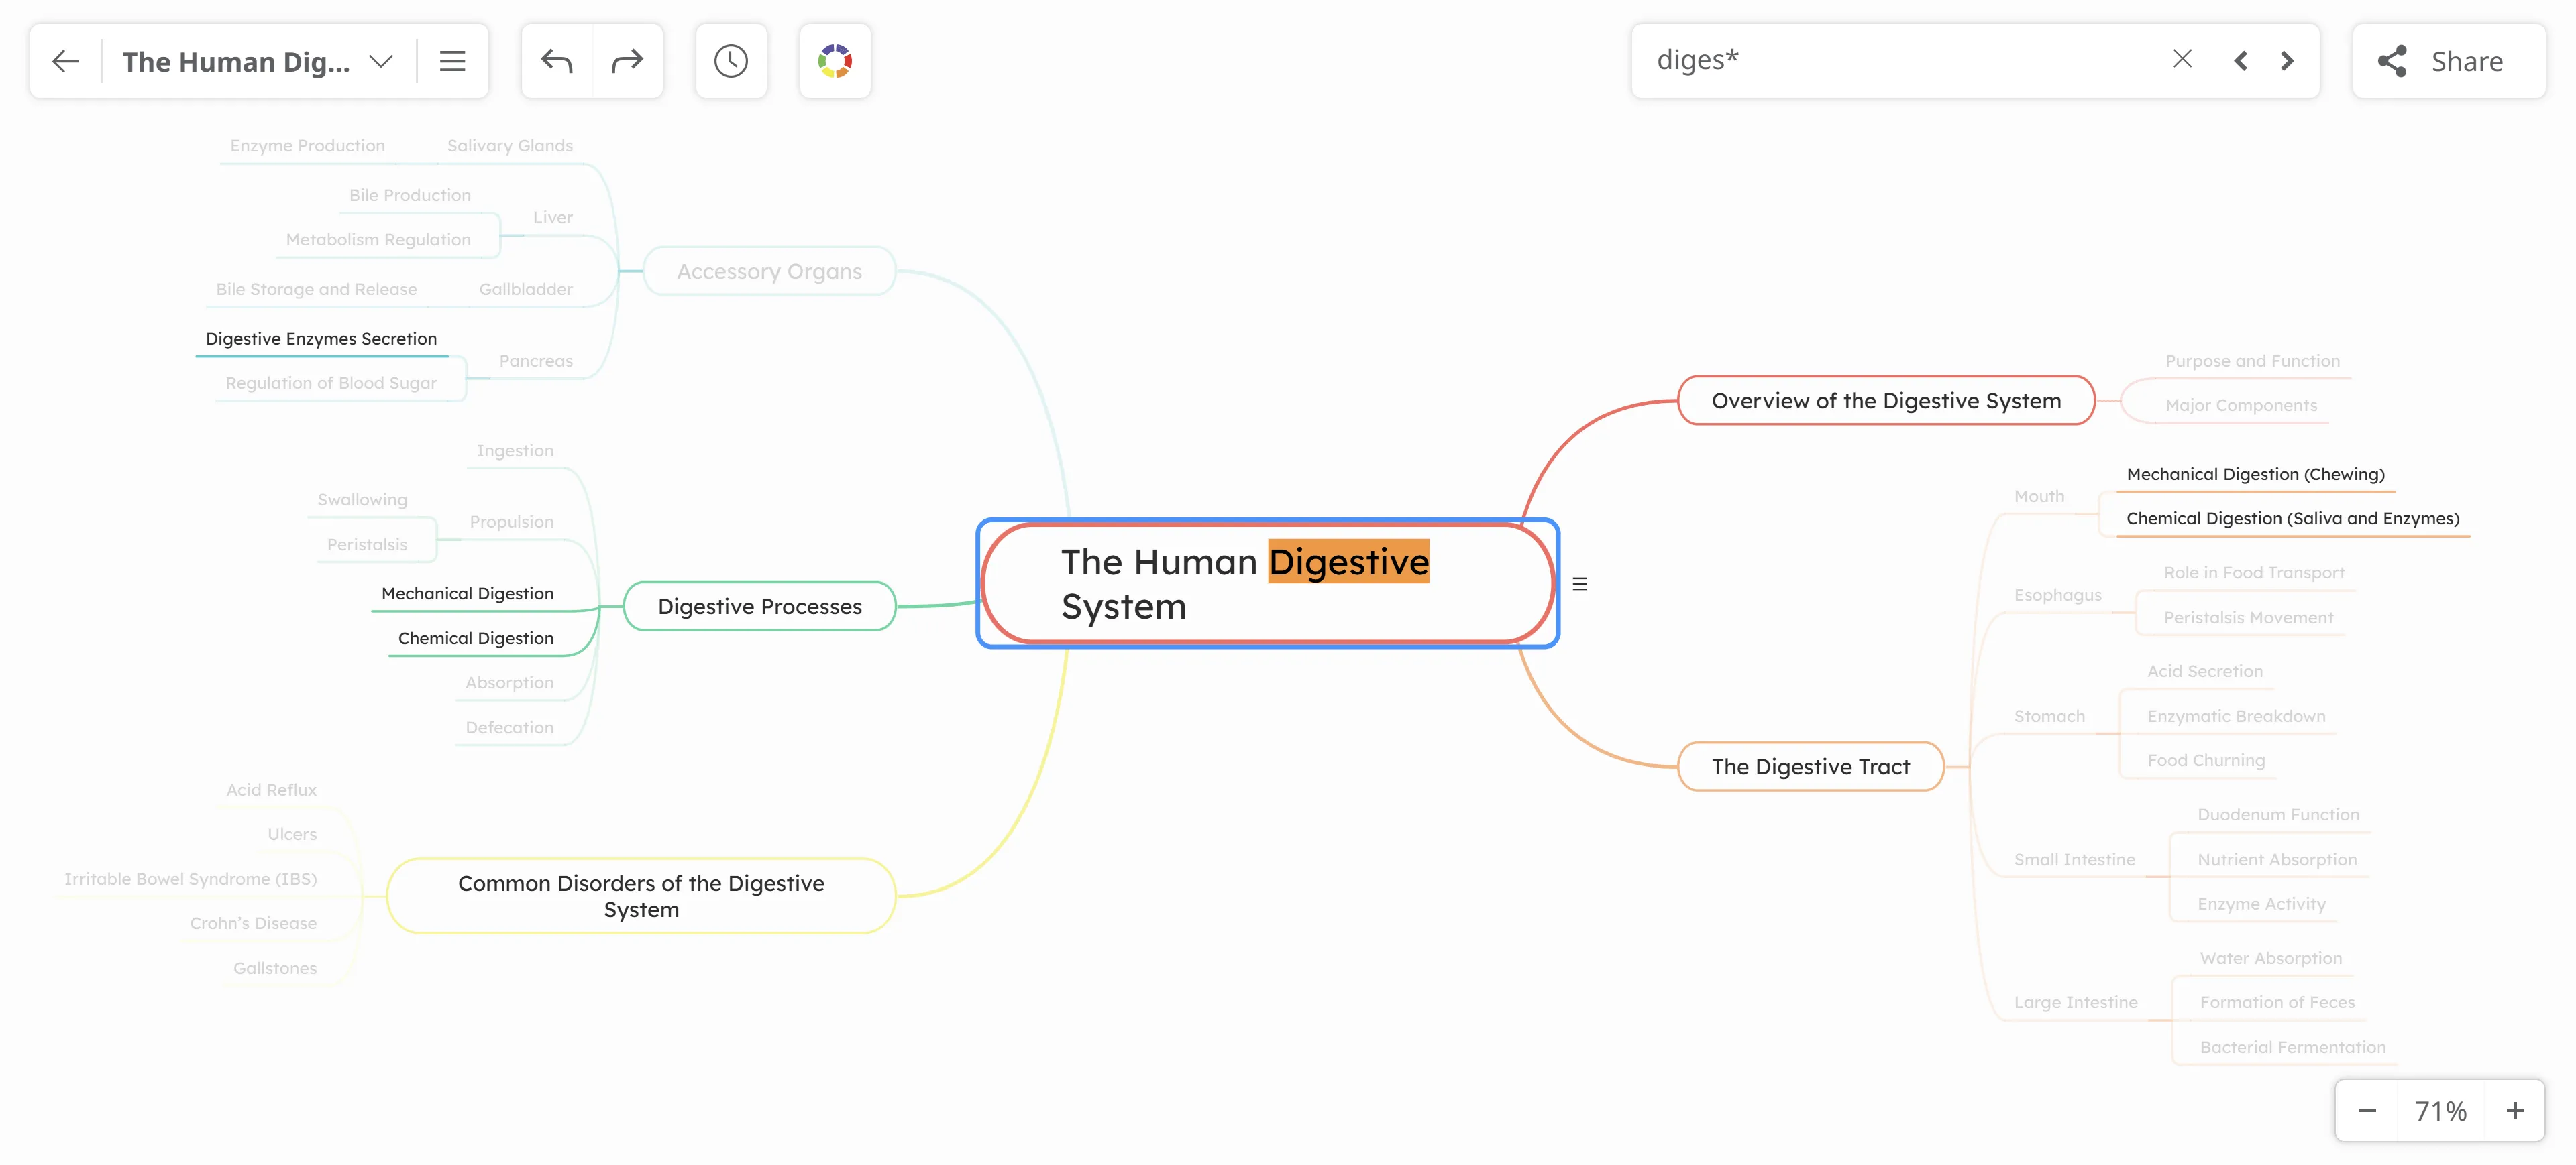Go to previous search result
Screen dimensions: 2576x1165
2240,61
